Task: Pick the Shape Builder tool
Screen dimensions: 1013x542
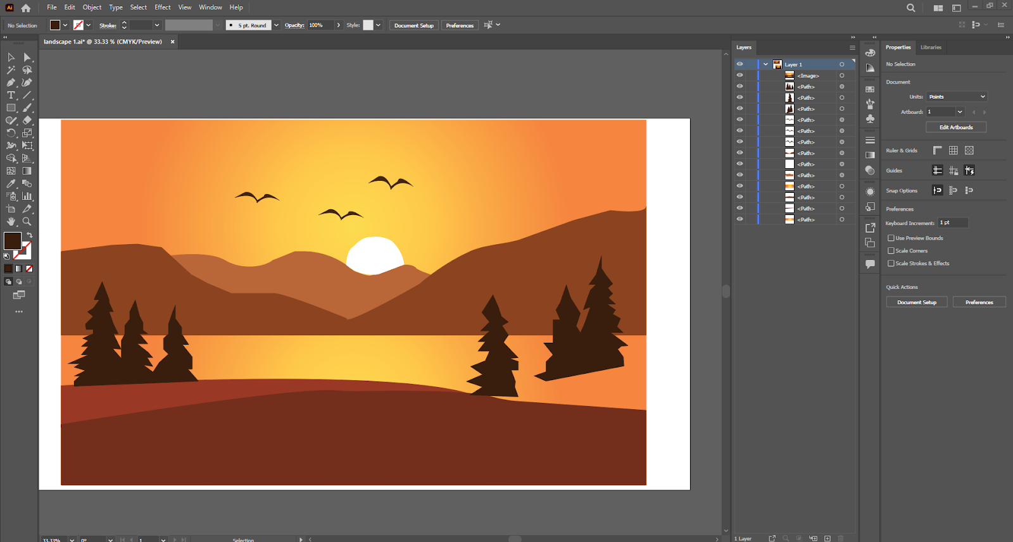Action: pyautogui.click(x=11, y=158)
